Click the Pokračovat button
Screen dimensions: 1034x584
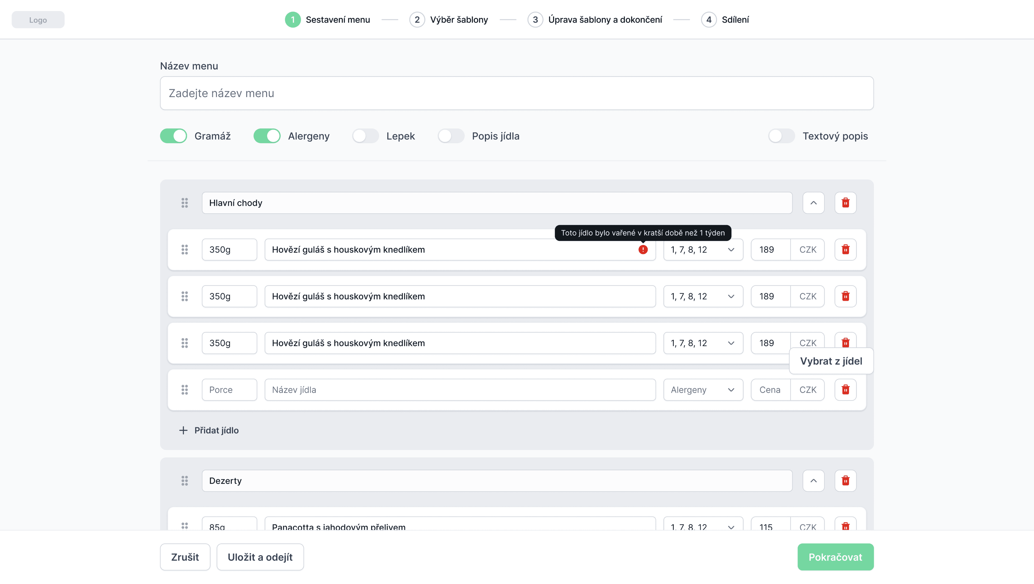click(835, 557)
